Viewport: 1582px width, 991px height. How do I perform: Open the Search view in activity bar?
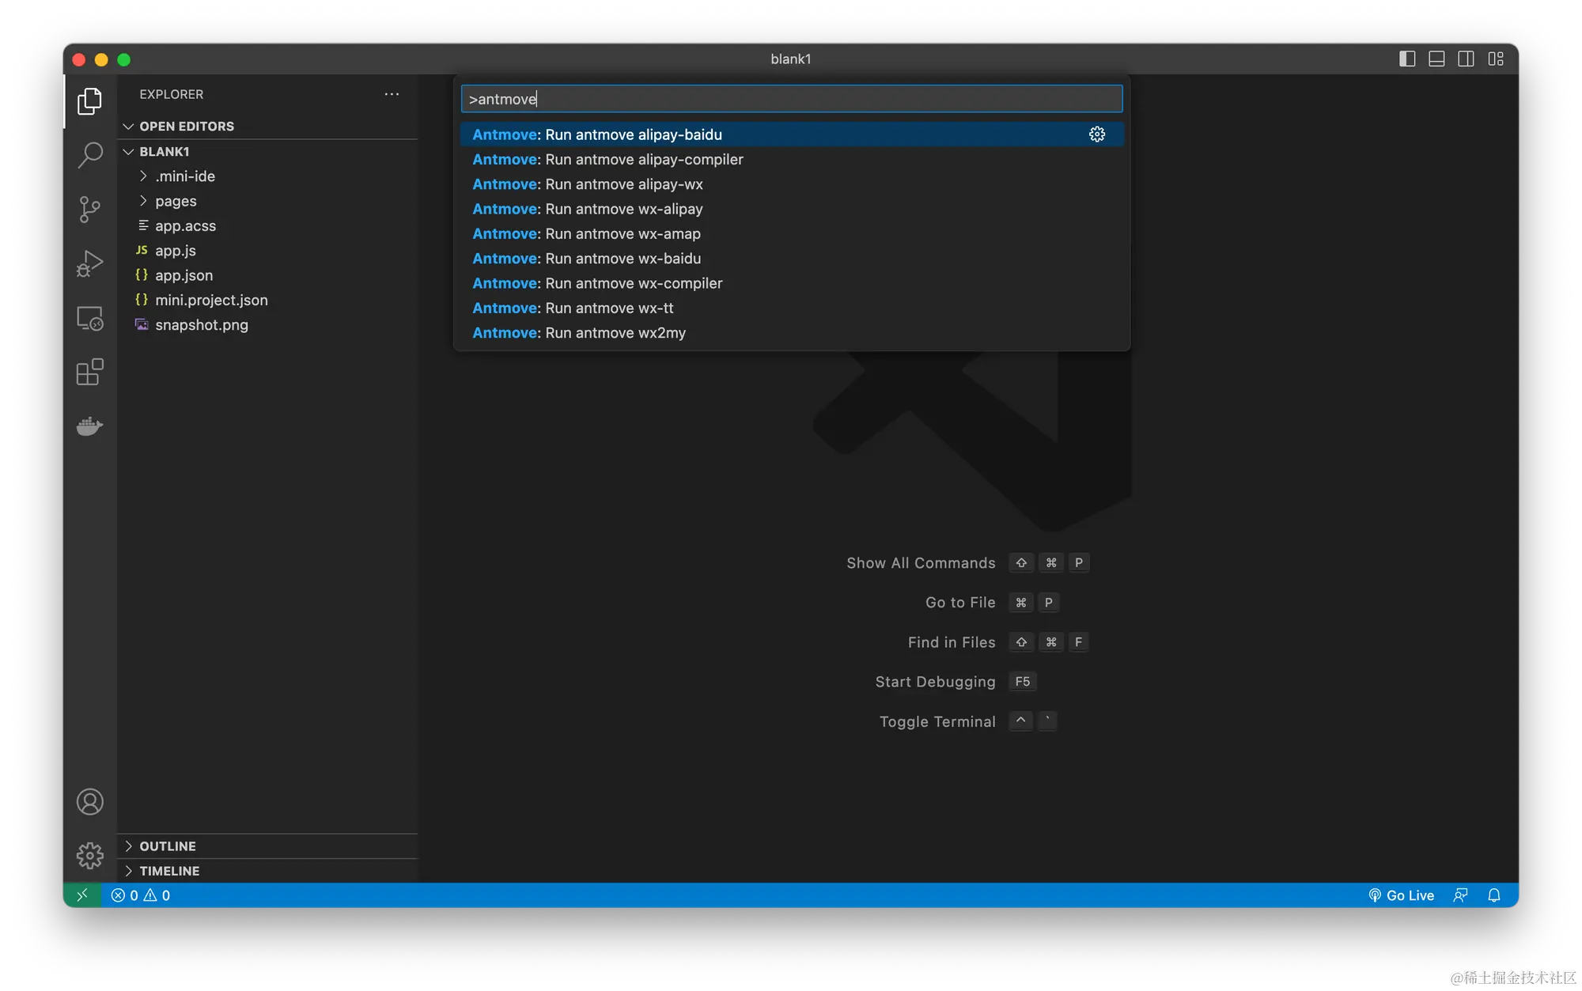[x=90, y=155]
